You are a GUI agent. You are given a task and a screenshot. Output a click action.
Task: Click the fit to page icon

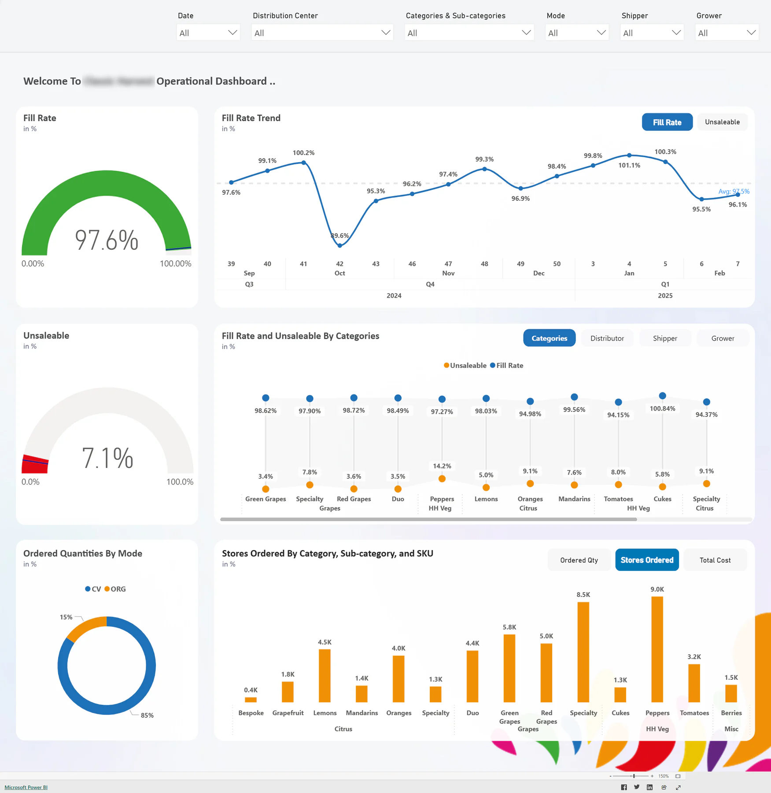pyautogui.click(x=678, y=776)
